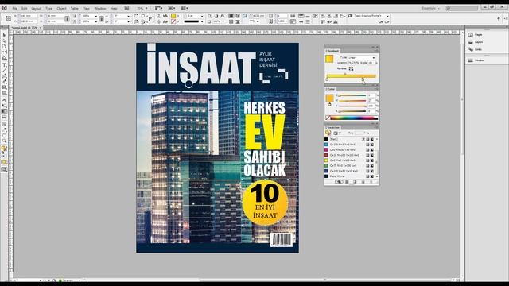The width and height of the screenshot is (509, 286).
Task: Open the Edit menu
Action: point(25,9)
